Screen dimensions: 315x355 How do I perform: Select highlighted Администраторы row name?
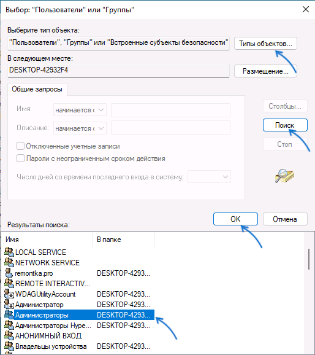tap(42, 315)
